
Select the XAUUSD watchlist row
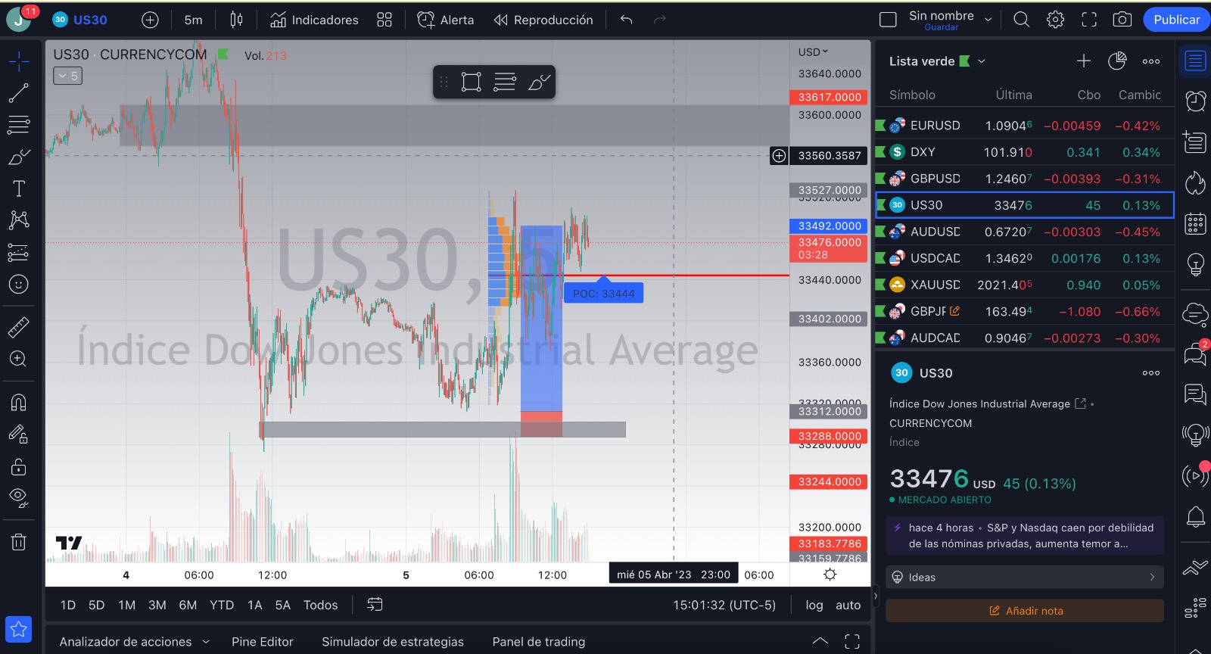[x=1024, y=285]
